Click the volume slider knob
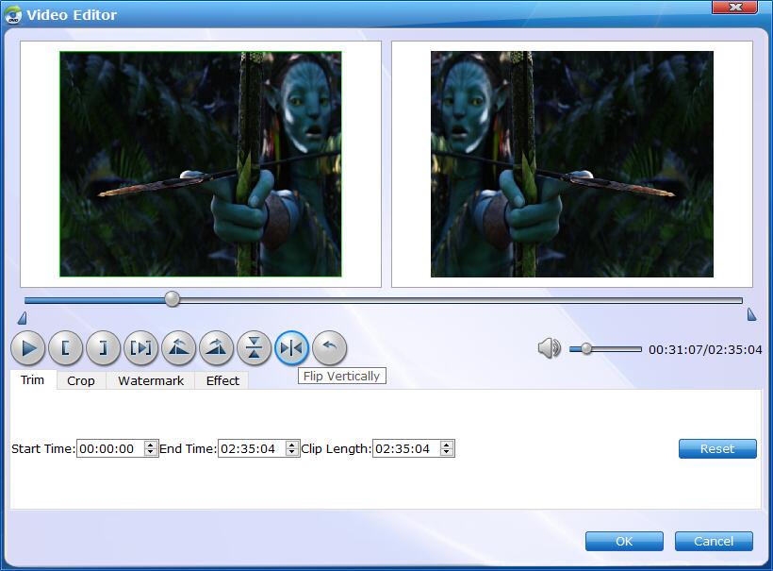Image resolution: width=773 pixels, height=571 pixels. (x=586, y=349)
